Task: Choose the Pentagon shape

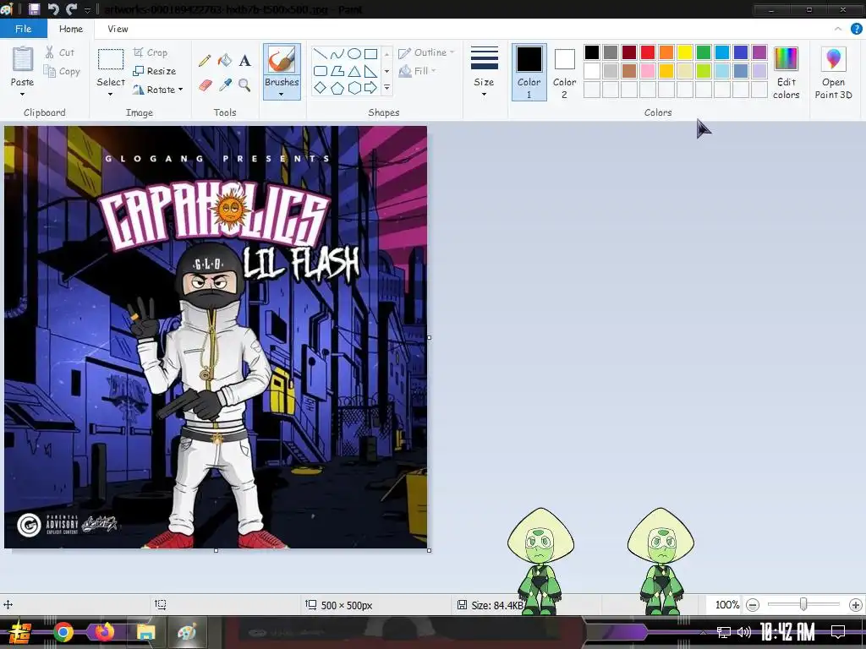Action: pos(337,87)
